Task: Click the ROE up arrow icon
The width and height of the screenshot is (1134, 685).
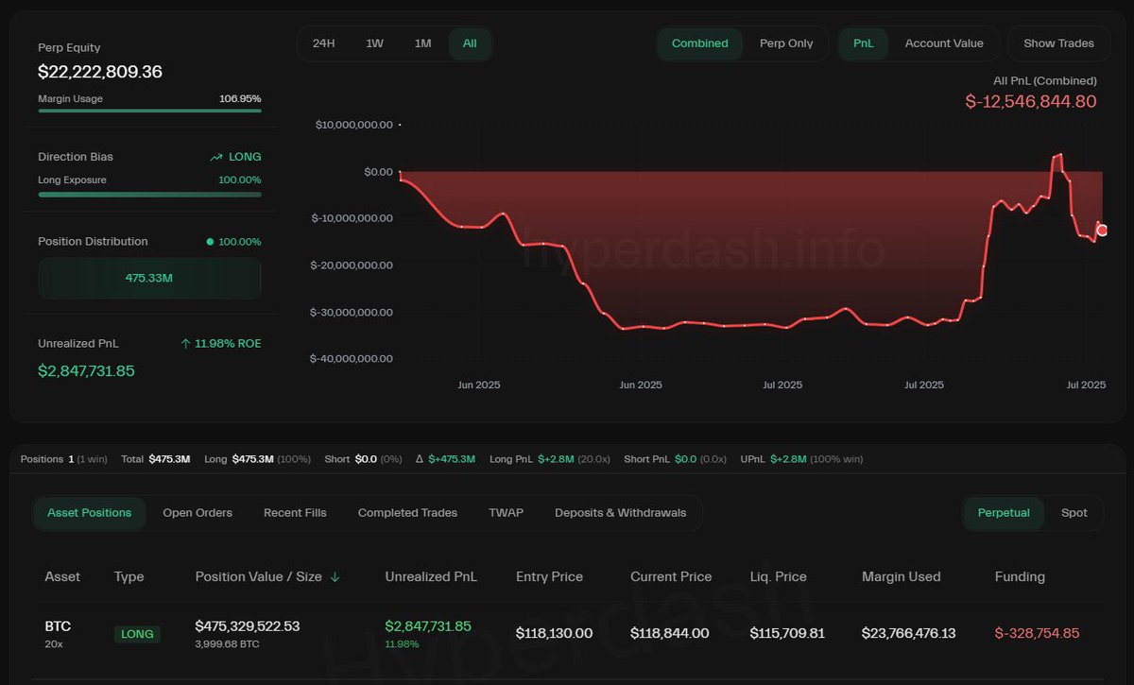Action: click(185, 344)
